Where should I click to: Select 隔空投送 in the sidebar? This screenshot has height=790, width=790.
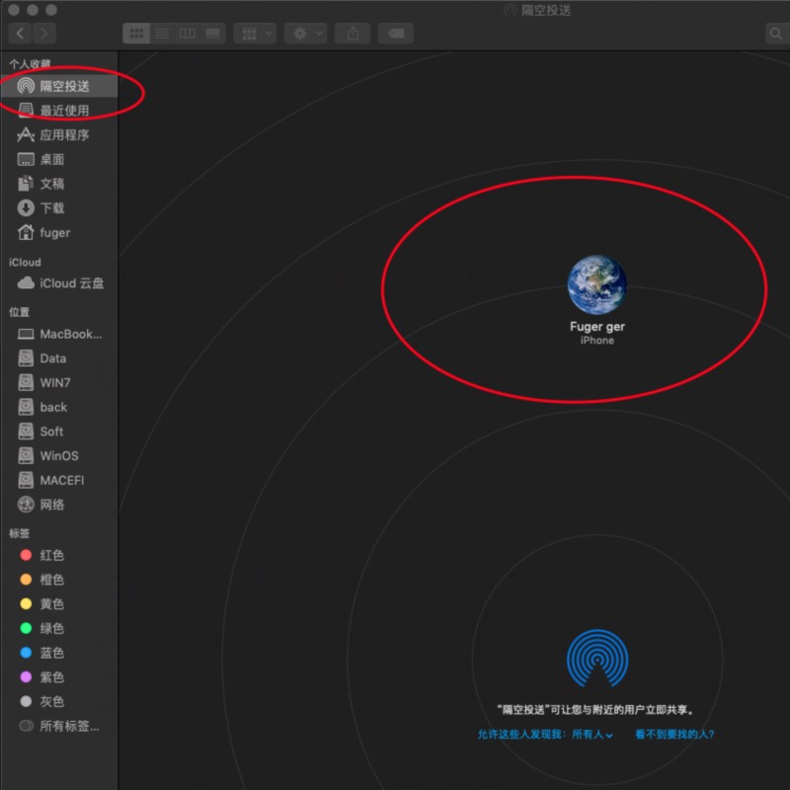coord(59,86)
